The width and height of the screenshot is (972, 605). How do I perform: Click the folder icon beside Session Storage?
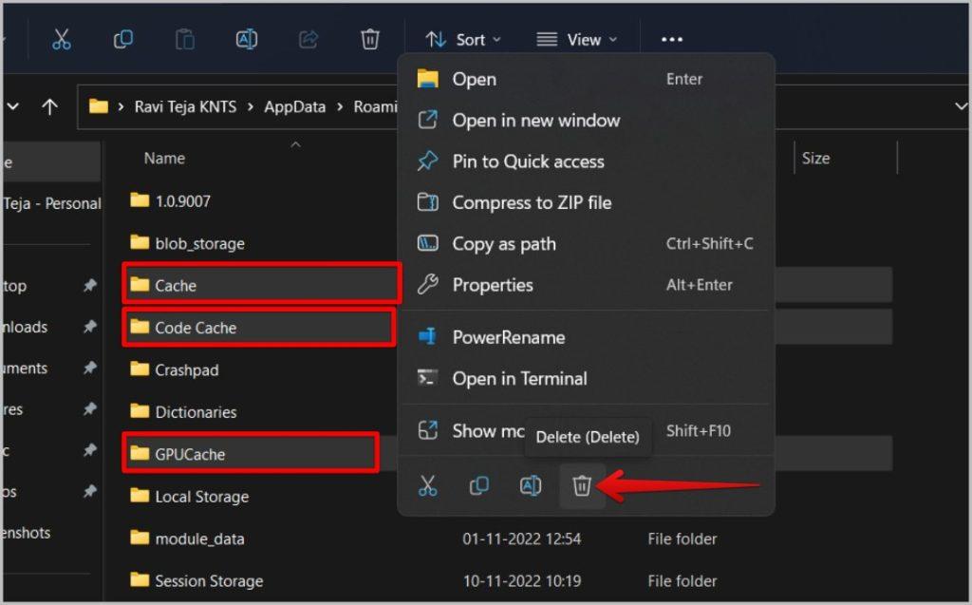140,579
